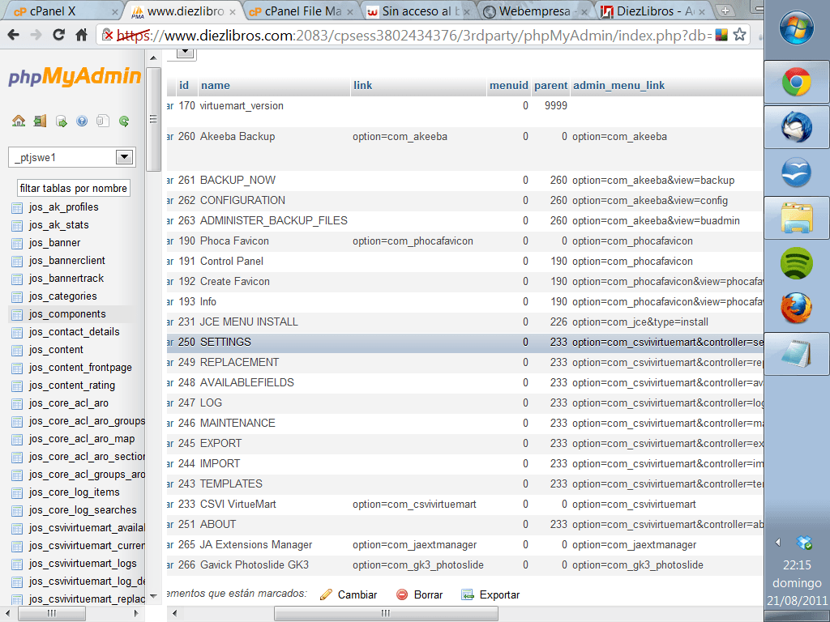830x622 pixels.
Task: Open jos_banner table icon
Action: 17,243
